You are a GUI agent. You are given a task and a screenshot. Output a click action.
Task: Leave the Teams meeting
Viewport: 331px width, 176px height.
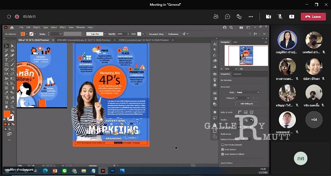pyautogui.click(x=313, y=16)
